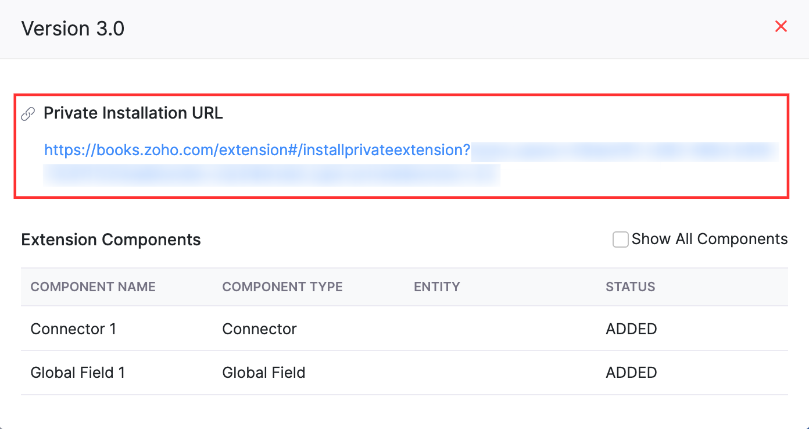Click the COMPONENT TYPE column header
809x429 pixels.
click(282, 287)
